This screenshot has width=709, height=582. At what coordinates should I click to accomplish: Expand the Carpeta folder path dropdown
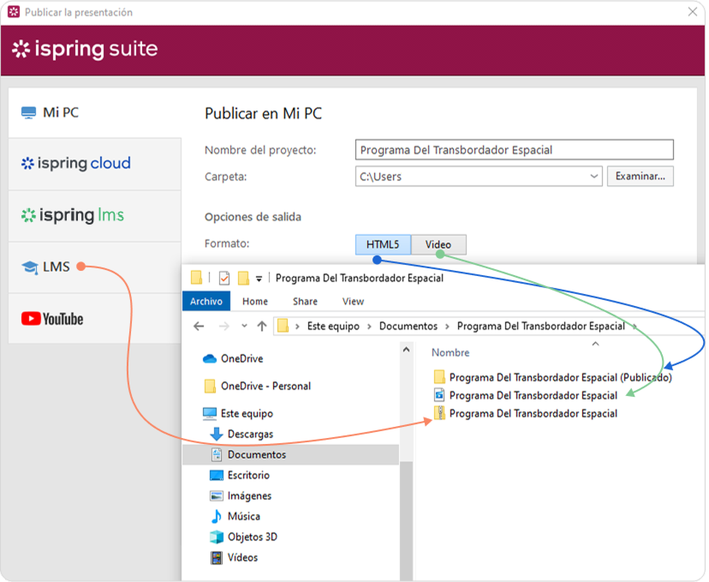(593, 176)
